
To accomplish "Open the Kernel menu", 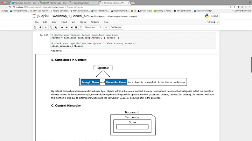I will (x=83, y=22).
